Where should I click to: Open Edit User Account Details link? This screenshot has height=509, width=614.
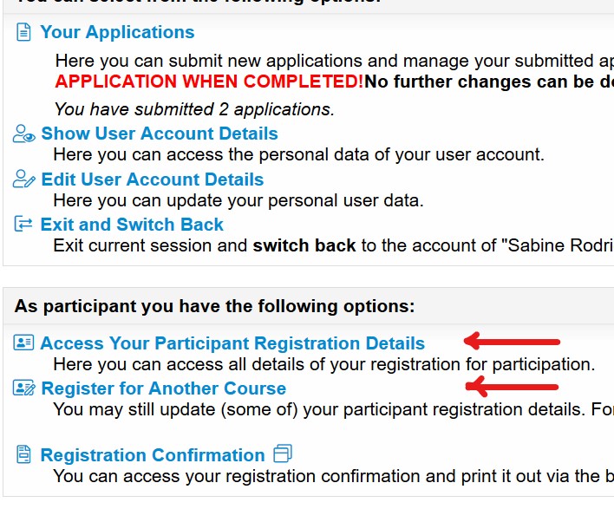click(153, 179)
